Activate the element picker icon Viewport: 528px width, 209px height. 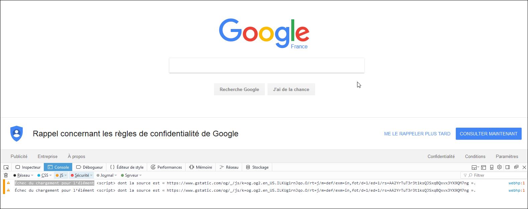tap(6, 167)
